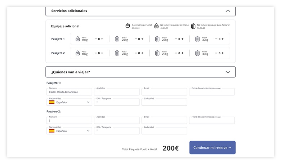281x164 pixels.
Task: Focus Pasajero 2 Caducidad field
Action: [164, 131]
